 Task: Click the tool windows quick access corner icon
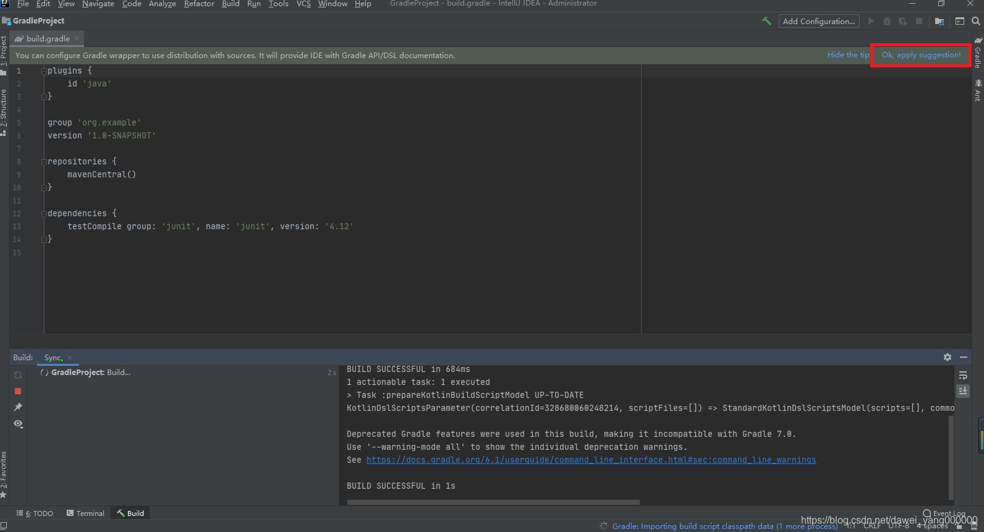tap(4, 526)
